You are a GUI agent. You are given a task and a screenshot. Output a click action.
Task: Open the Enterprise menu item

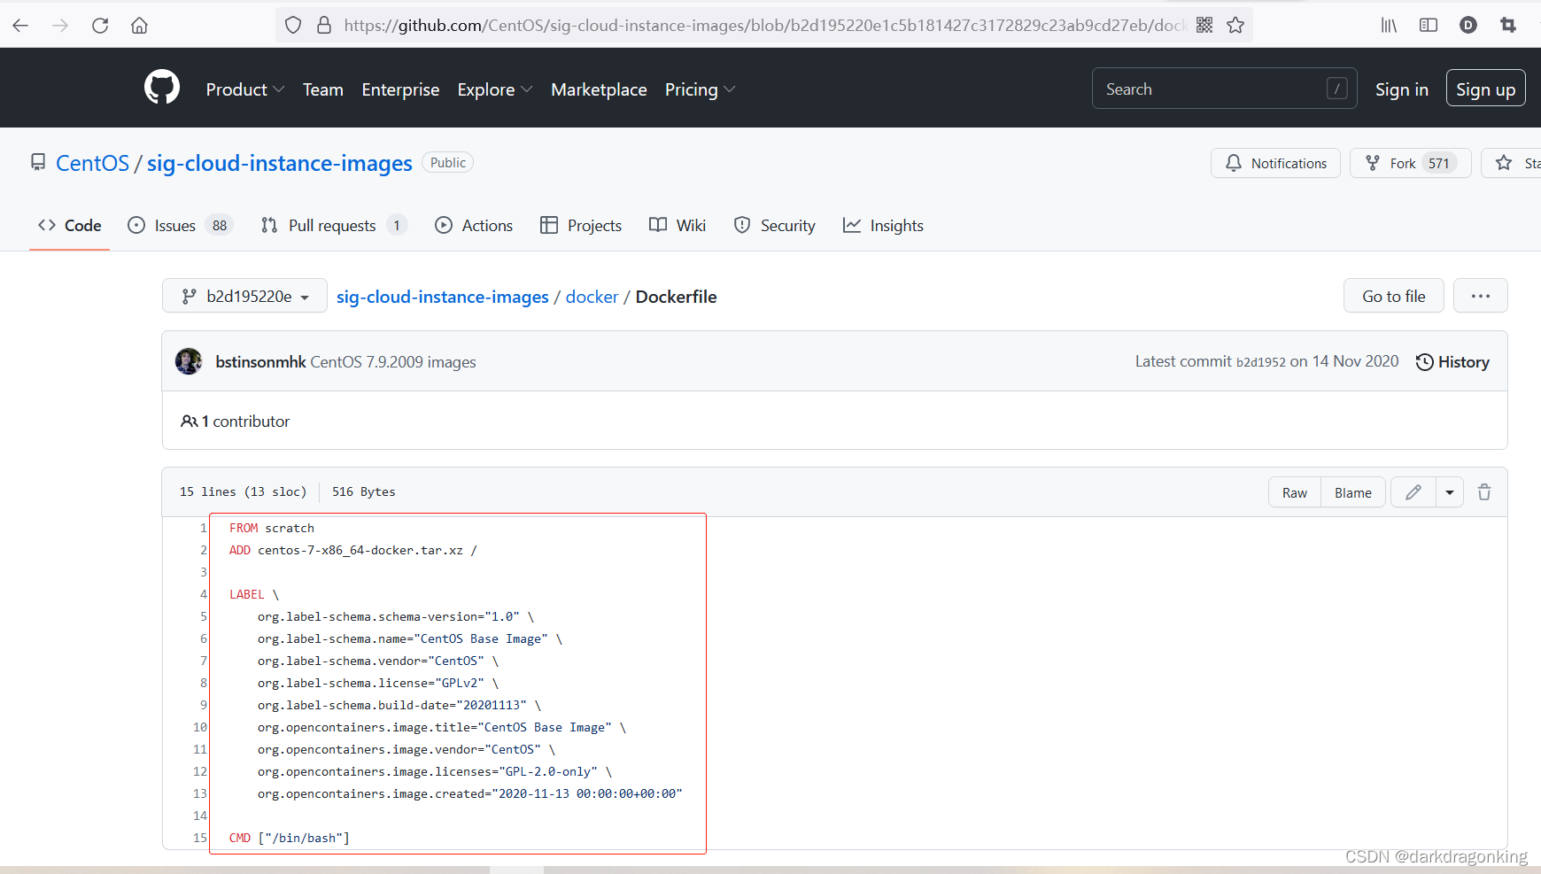400,89
